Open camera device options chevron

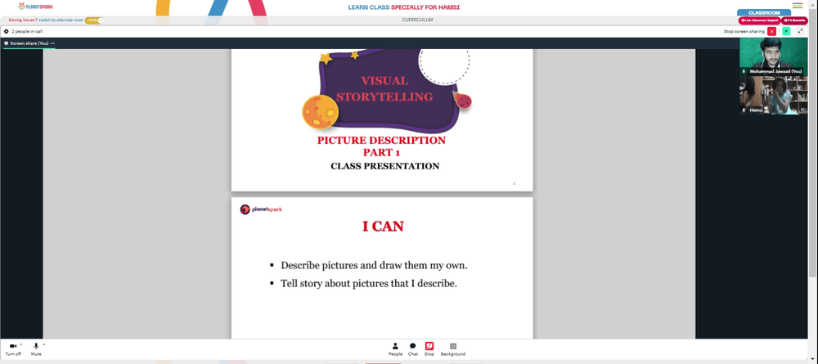coord(21,344)
